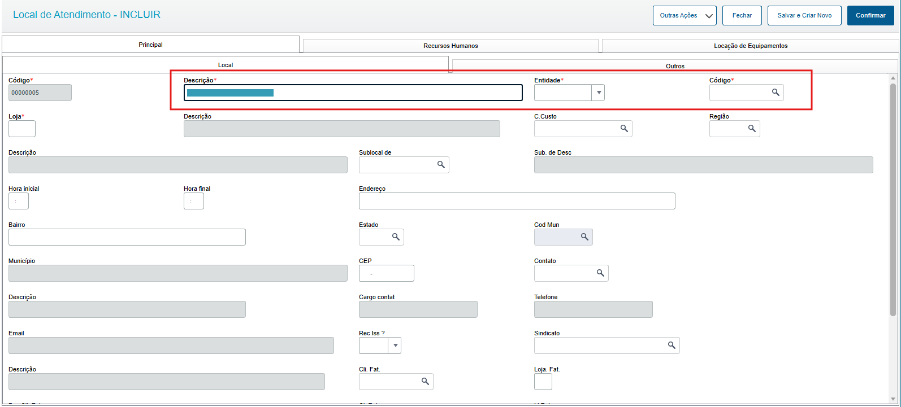Focus the Endereço input field
This screenshot has height=407, width=901.
[517, 201]
